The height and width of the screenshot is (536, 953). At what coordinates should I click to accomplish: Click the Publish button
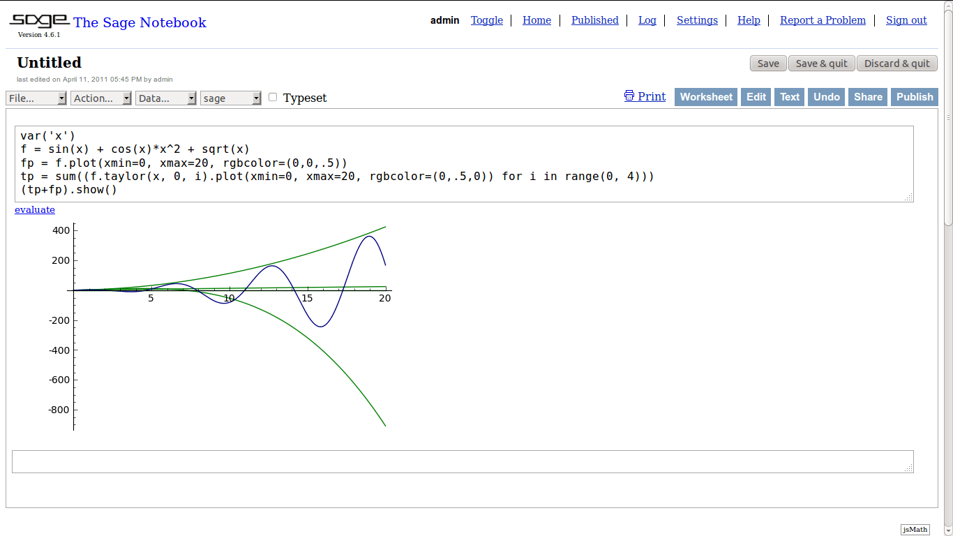click(915, 96)
